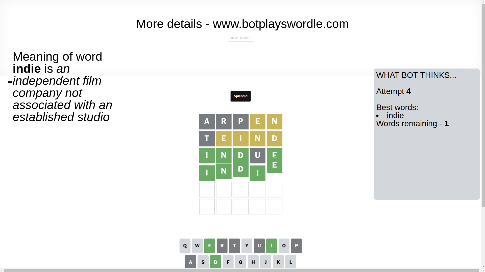Click the advertisement label box

tap(240, 38)
